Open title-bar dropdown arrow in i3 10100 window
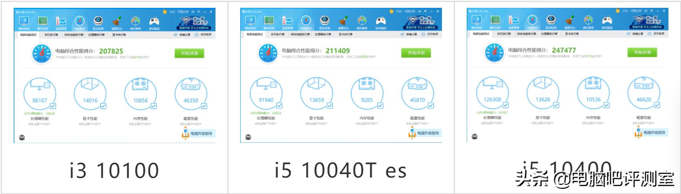 [x=199, y=12]
